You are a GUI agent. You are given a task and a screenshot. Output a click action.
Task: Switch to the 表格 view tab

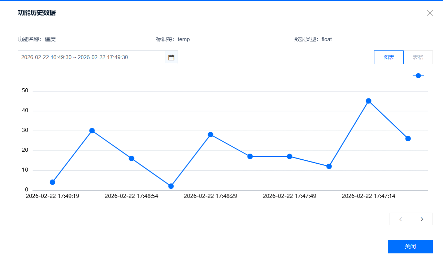[x=418, y=57]
